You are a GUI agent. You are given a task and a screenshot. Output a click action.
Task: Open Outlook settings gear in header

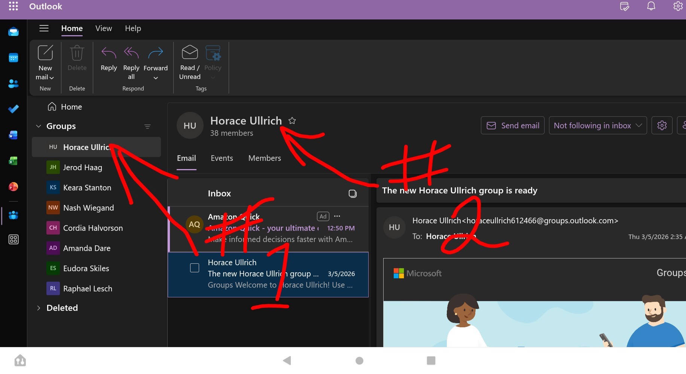click(678, 6)
